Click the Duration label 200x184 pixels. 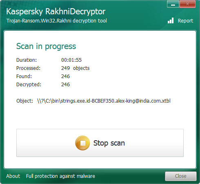pyautogui.click(x=27, y=60)
